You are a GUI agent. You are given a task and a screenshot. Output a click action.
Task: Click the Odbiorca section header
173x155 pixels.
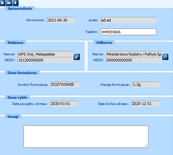104,42
